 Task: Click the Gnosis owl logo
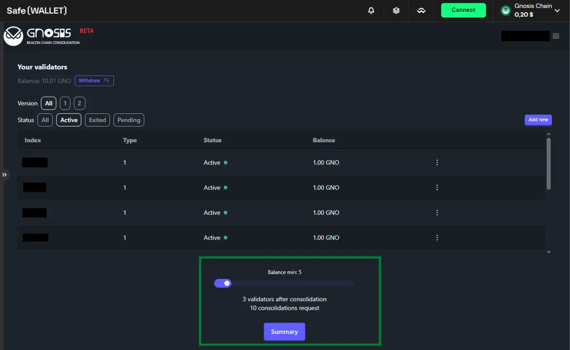point(13,36)
